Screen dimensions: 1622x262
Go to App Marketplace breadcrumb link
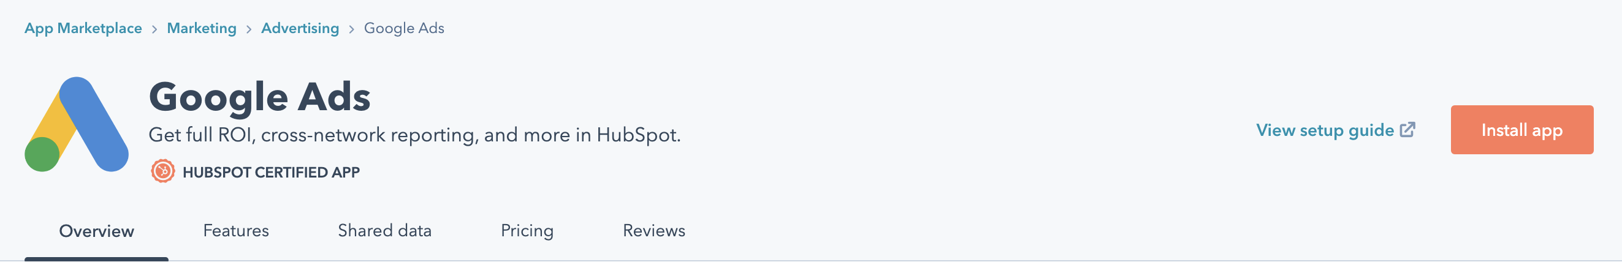(83, 28)
